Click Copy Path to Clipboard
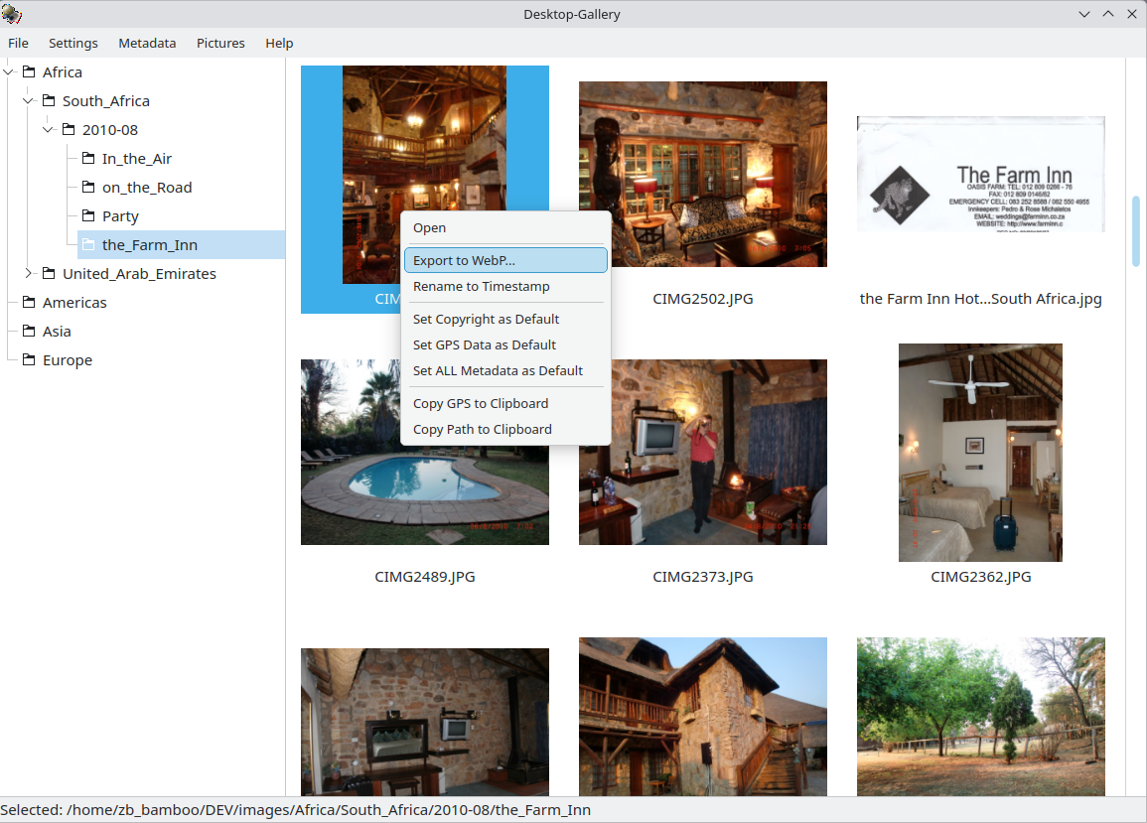Screen dimensions: 1147x823 [483, 429]
